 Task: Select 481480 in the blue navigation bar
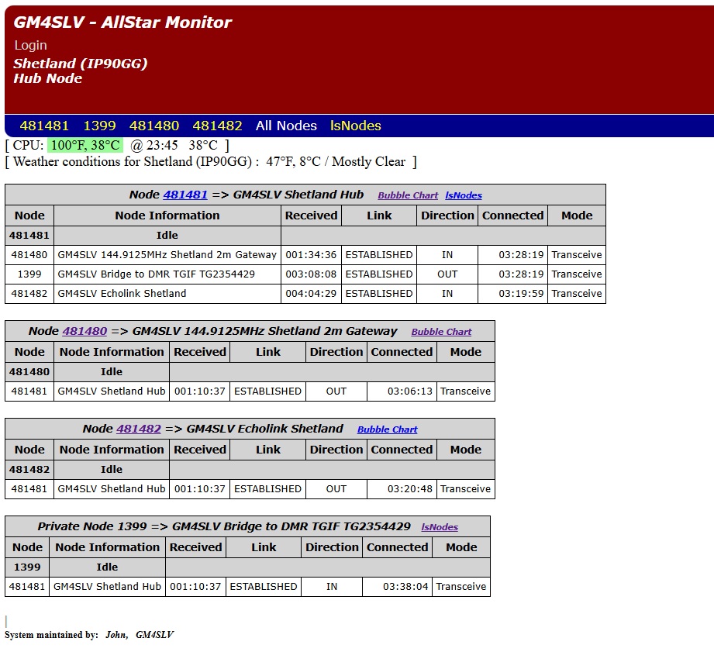[x=153, y=126]
